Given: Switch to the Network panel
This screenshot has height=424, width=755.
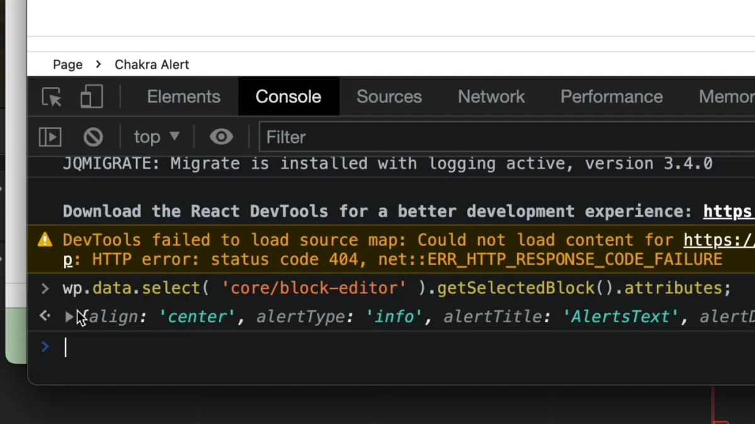Looking at the screenshot, I should (x=491, y=96).
